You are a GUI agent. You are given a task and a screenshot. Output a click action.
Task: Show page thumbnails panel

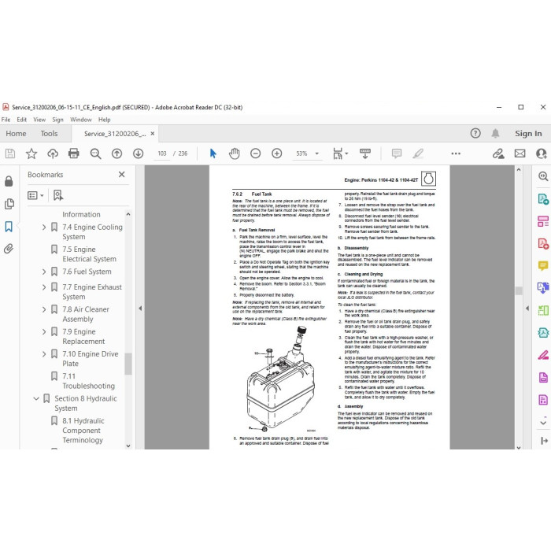9,204
